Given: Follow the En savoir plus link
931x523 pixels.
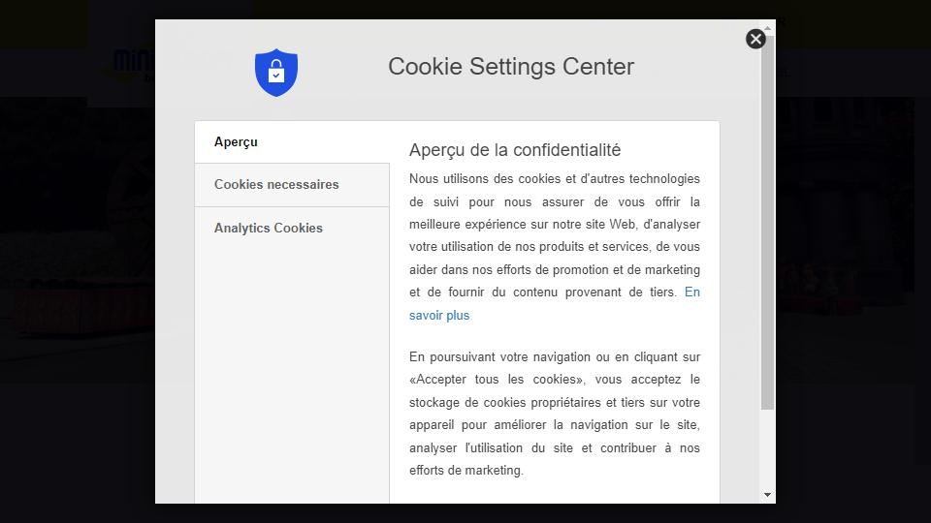Looking at the screenshot, I should pyautogui.click(x=439, y=316).
